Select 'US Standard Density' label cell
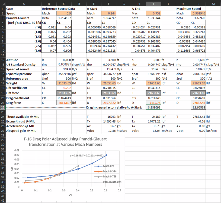This screenshot has width=221, height=203. [x=24, y=65]
